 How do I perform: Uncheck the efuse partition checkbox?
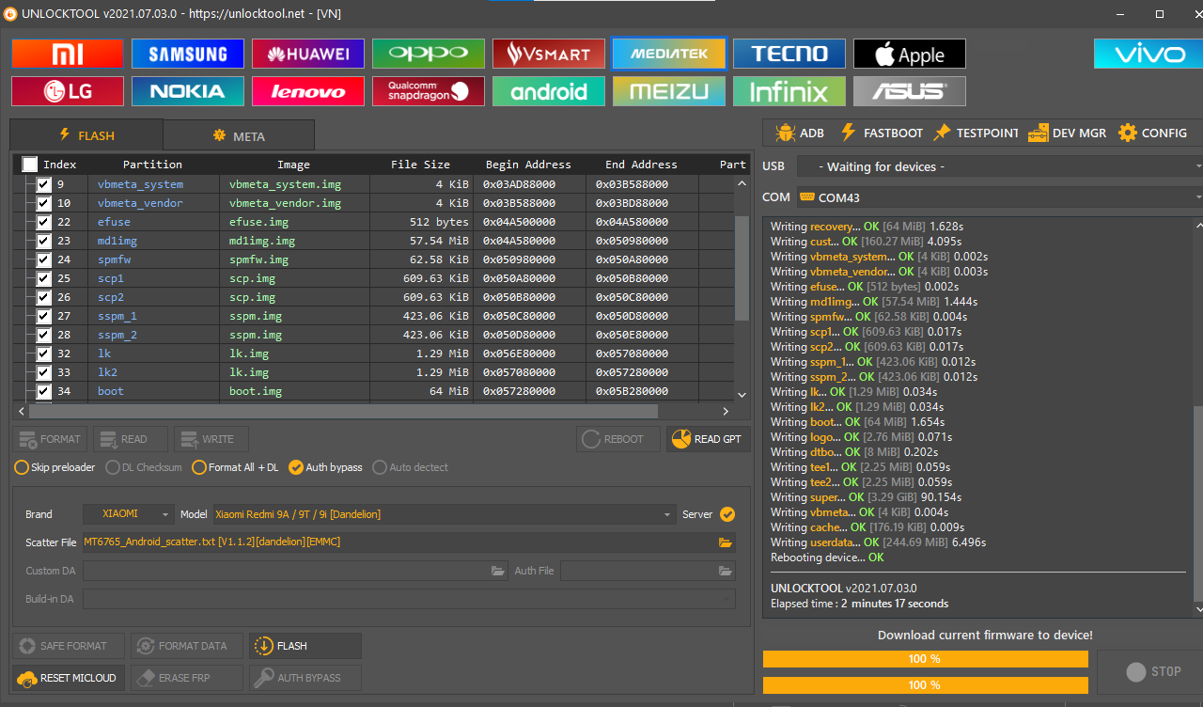[43, 222]
